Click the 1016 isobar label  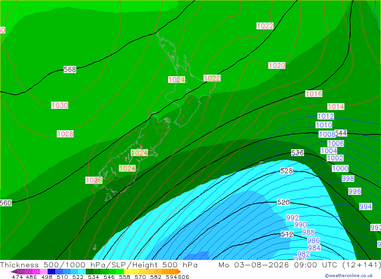314,94
